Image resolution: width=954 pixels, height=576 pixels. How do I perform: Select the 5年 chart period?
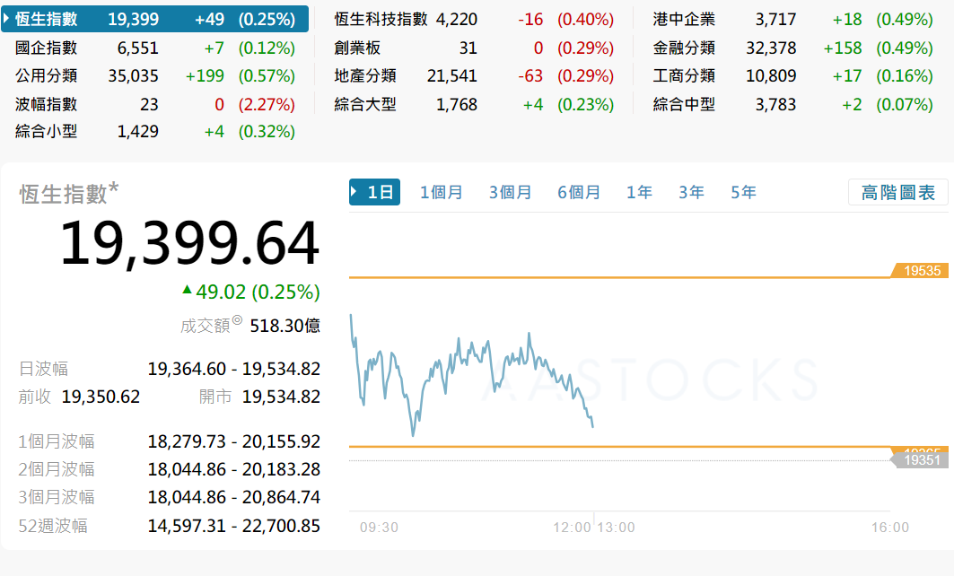tap(743, 192)
